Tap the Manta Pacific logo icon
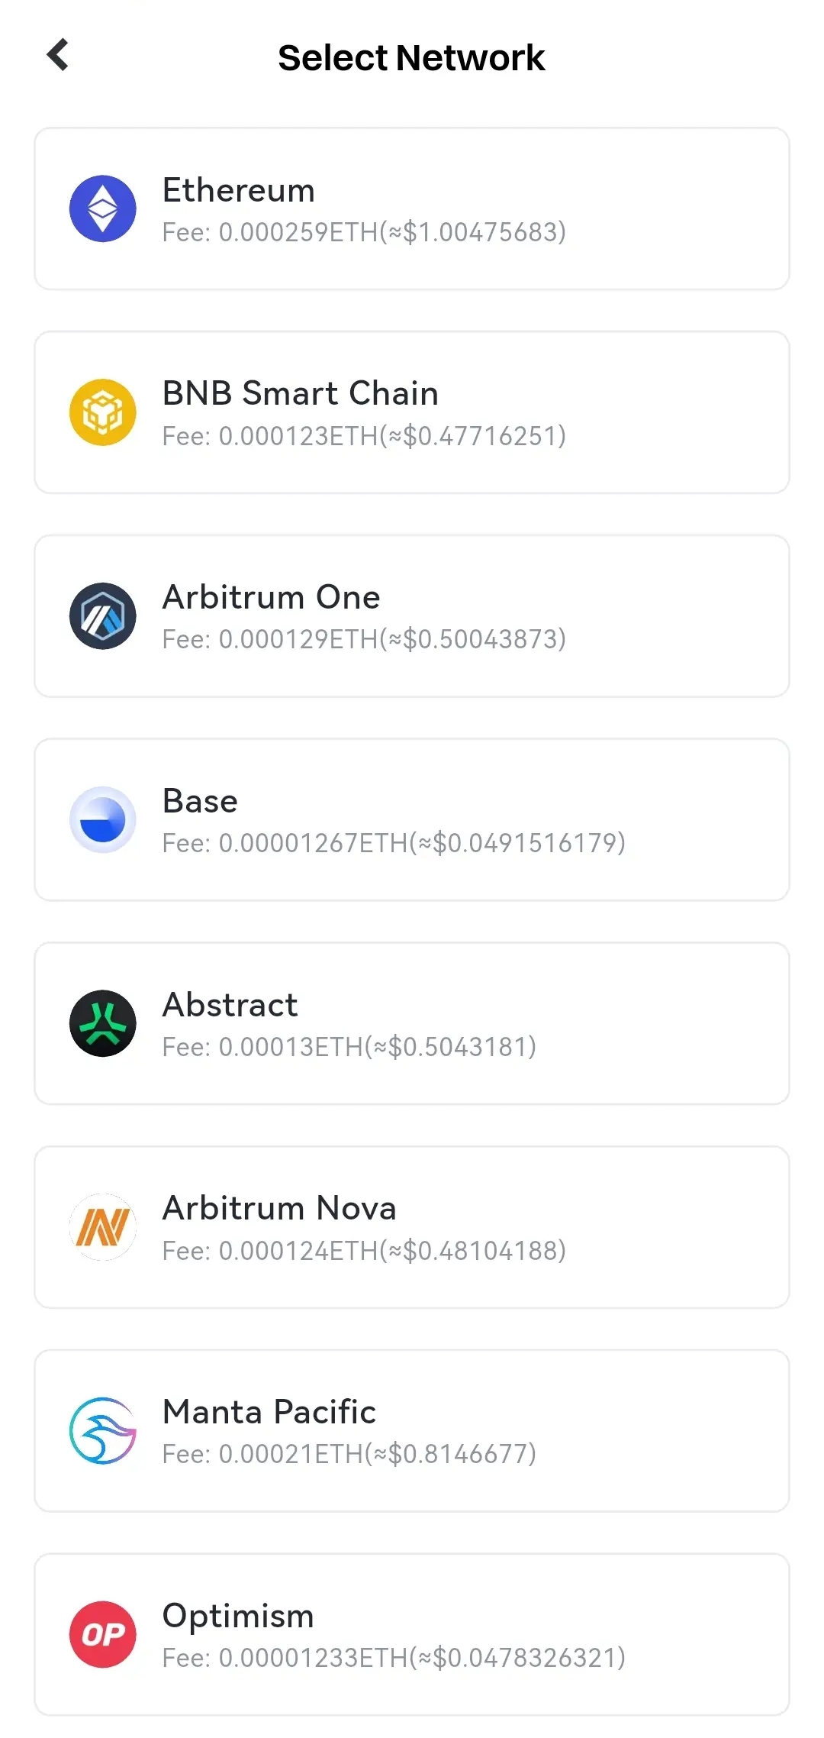Image resolution: width=824 pixels, height=1738 pixels. [x=103, y=1430]
